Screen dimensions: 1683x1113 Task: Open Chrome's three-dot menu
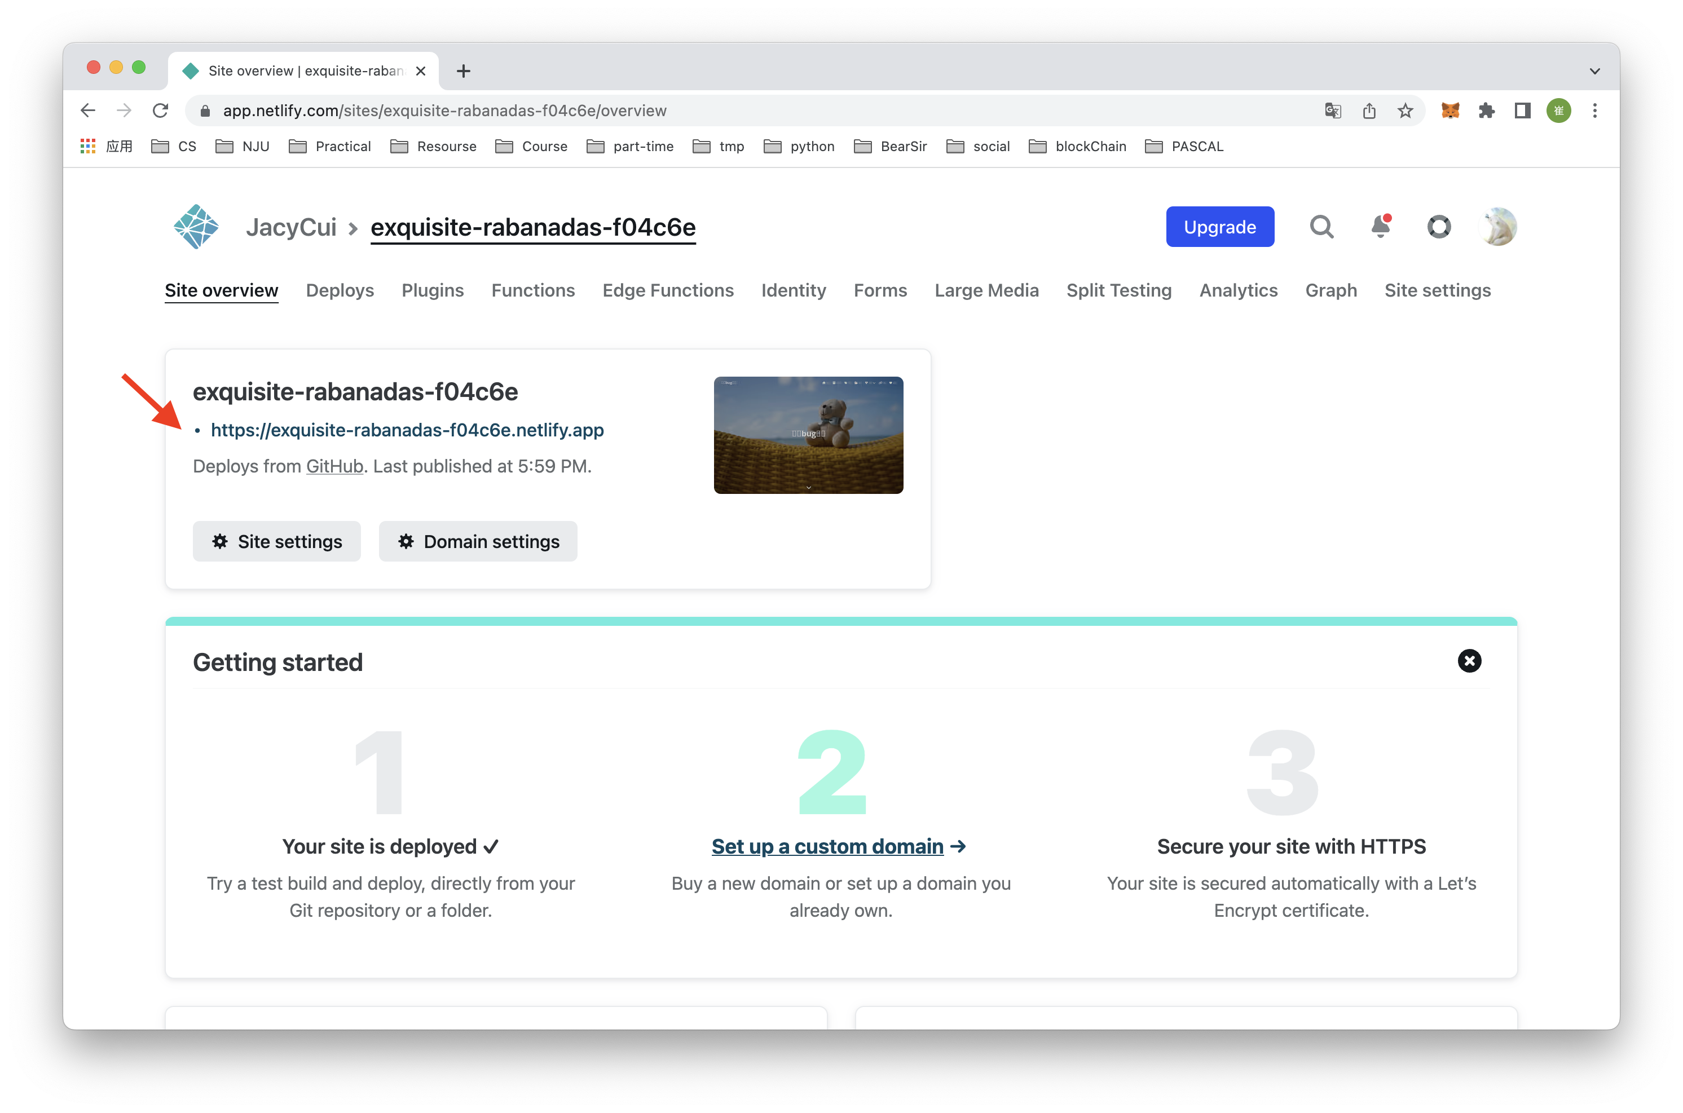(1594, 111)
